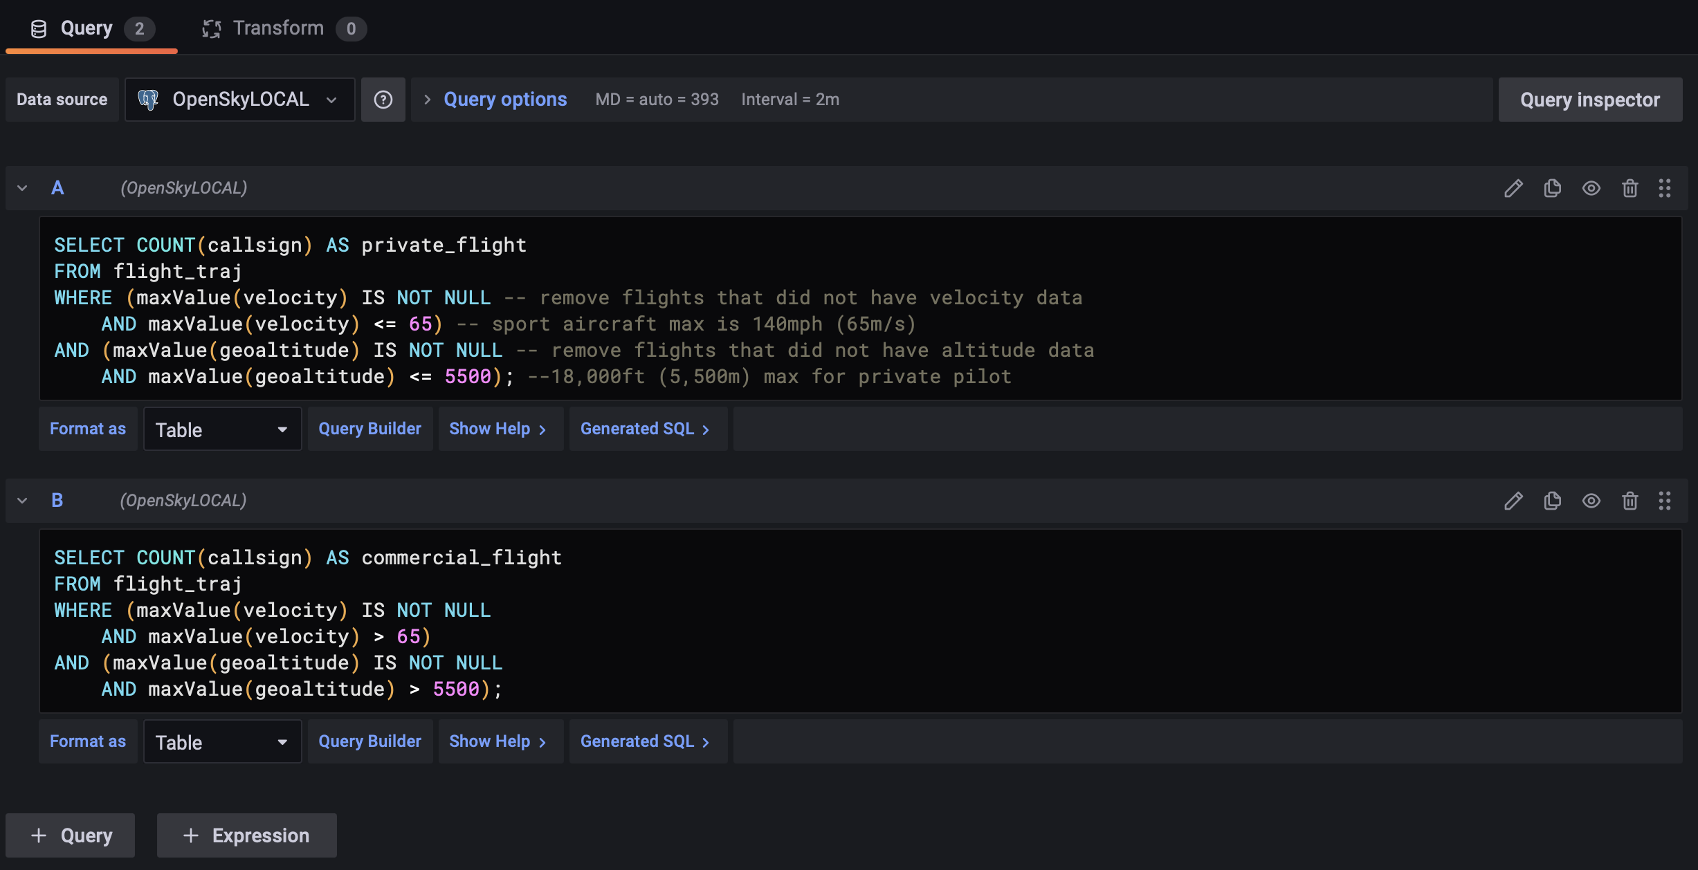
Task: Click the edit pencil icon on query B
Action: tap(1513, 501)
